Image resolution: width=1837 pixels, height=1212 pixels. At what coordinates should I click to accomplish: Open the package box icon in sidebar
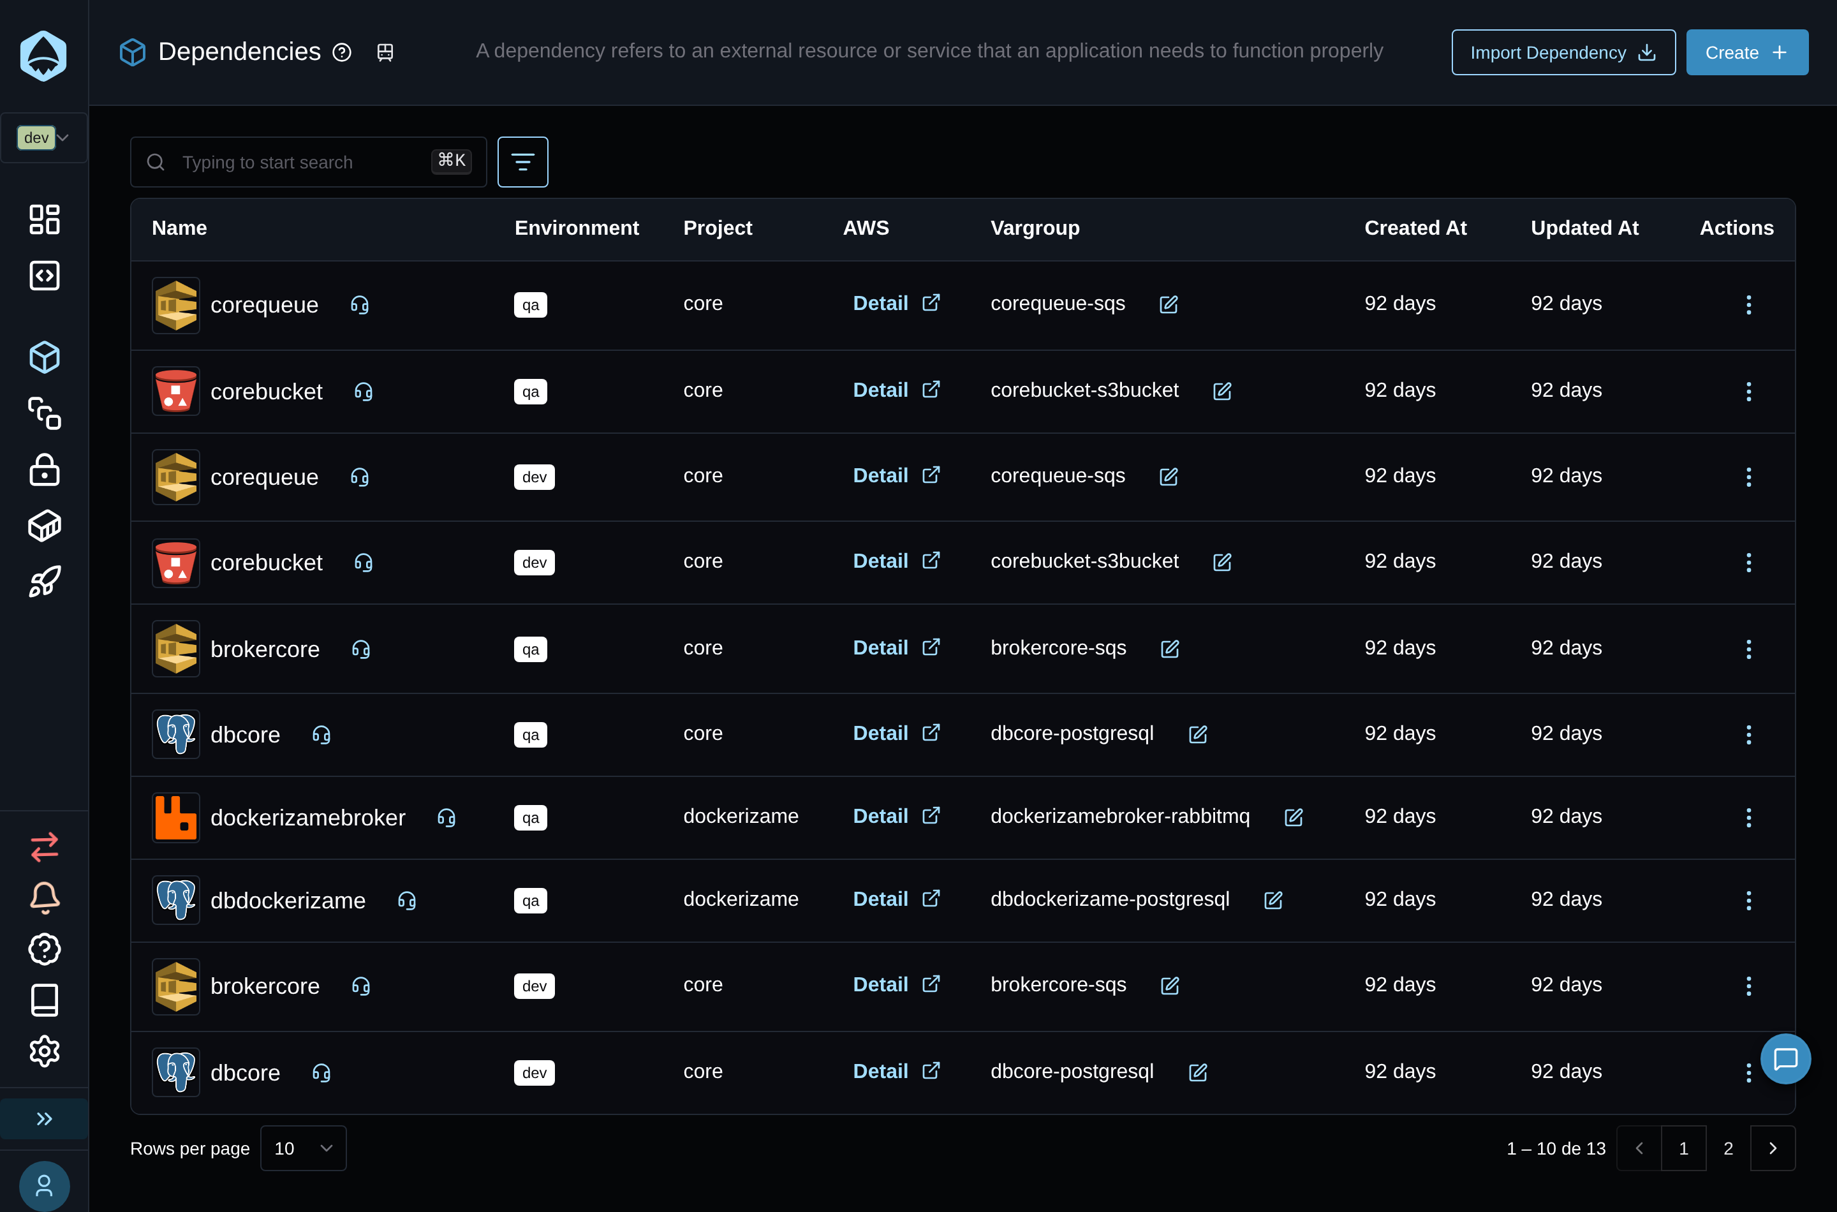click(x=44, y=526)
